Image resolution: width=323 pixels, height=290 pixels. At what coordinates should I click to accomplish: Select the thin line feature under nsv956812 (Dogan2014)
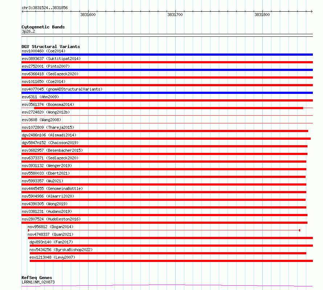(x=164, y=230)
